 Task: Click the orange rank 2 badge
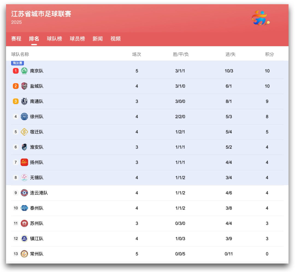pyautogui.click(x=16, y=86)
